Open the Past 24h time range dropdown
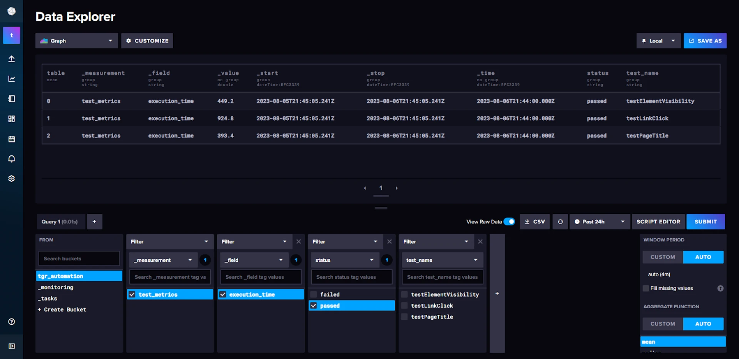This screenshot has height=359, width=739. (600, 222)
